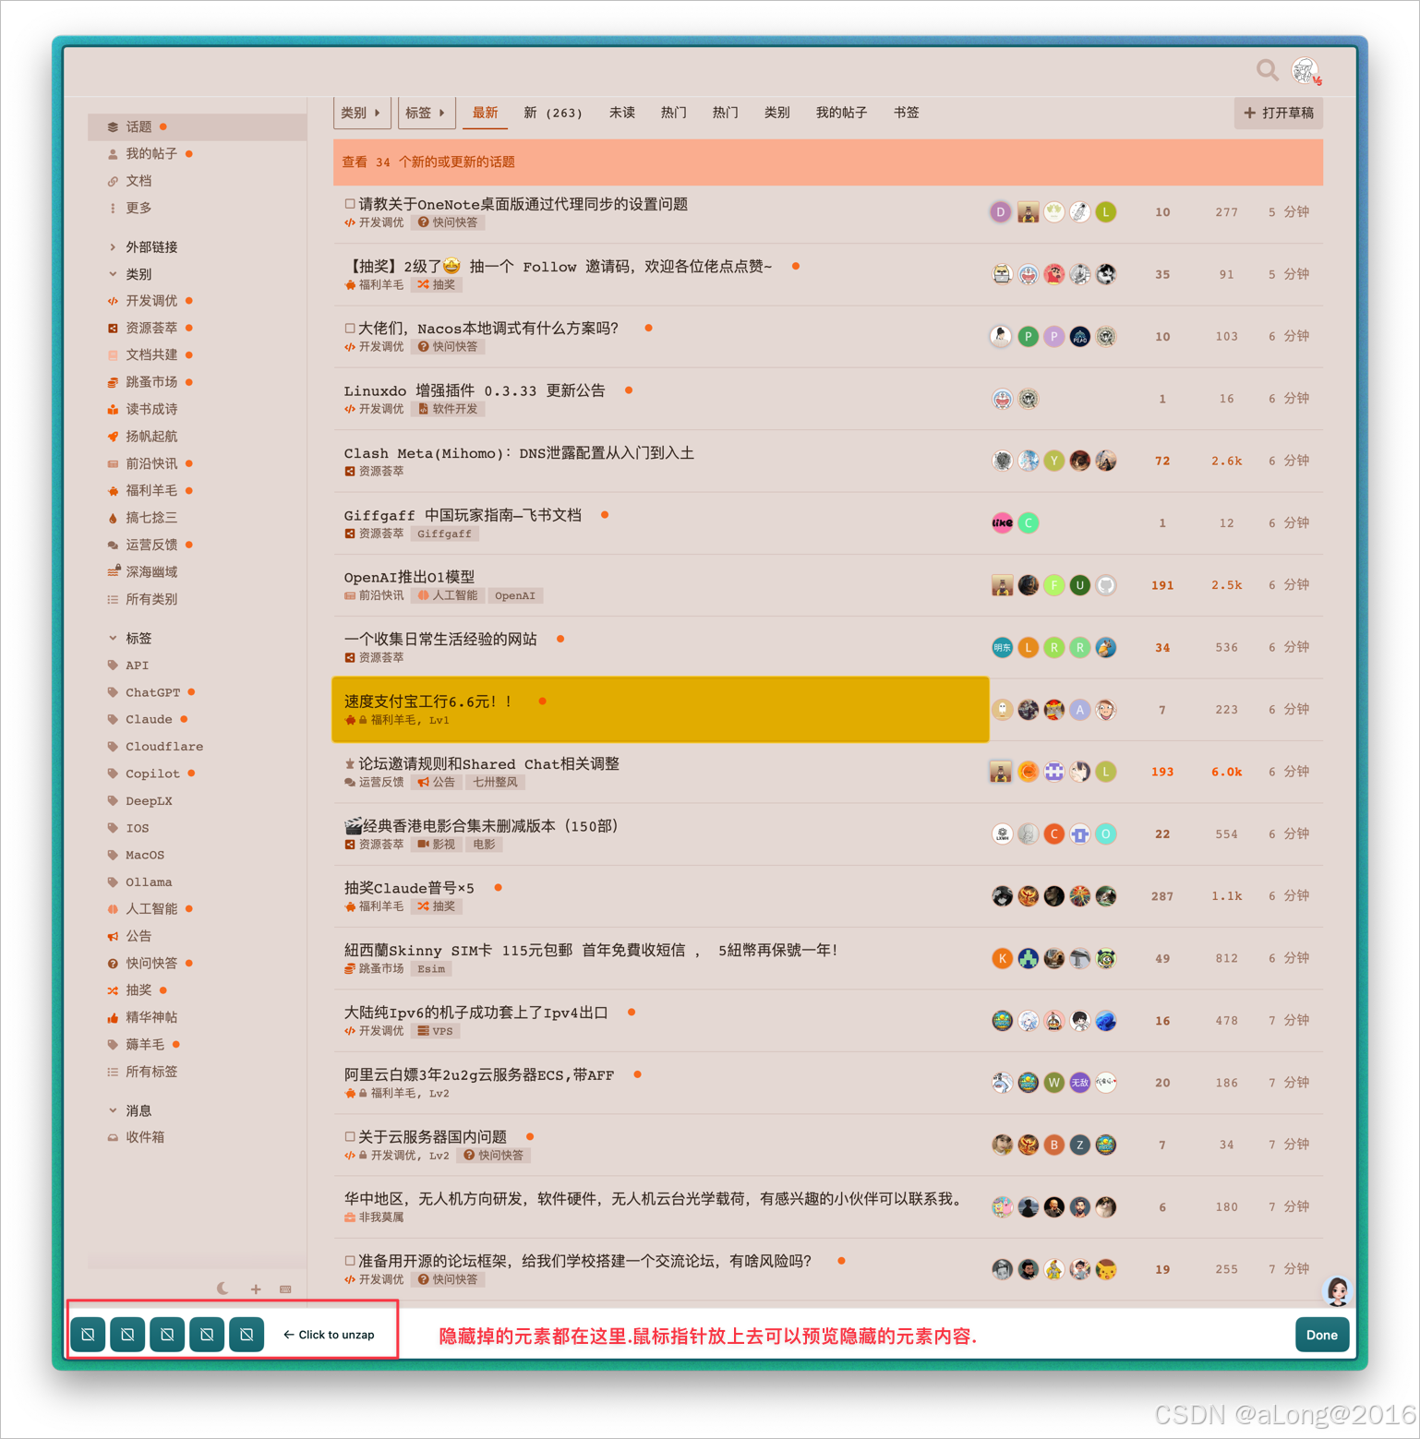Switch to the 新 (263) tab
Viewport: 1420px width, 1439px height.
[x=553, y=113]
